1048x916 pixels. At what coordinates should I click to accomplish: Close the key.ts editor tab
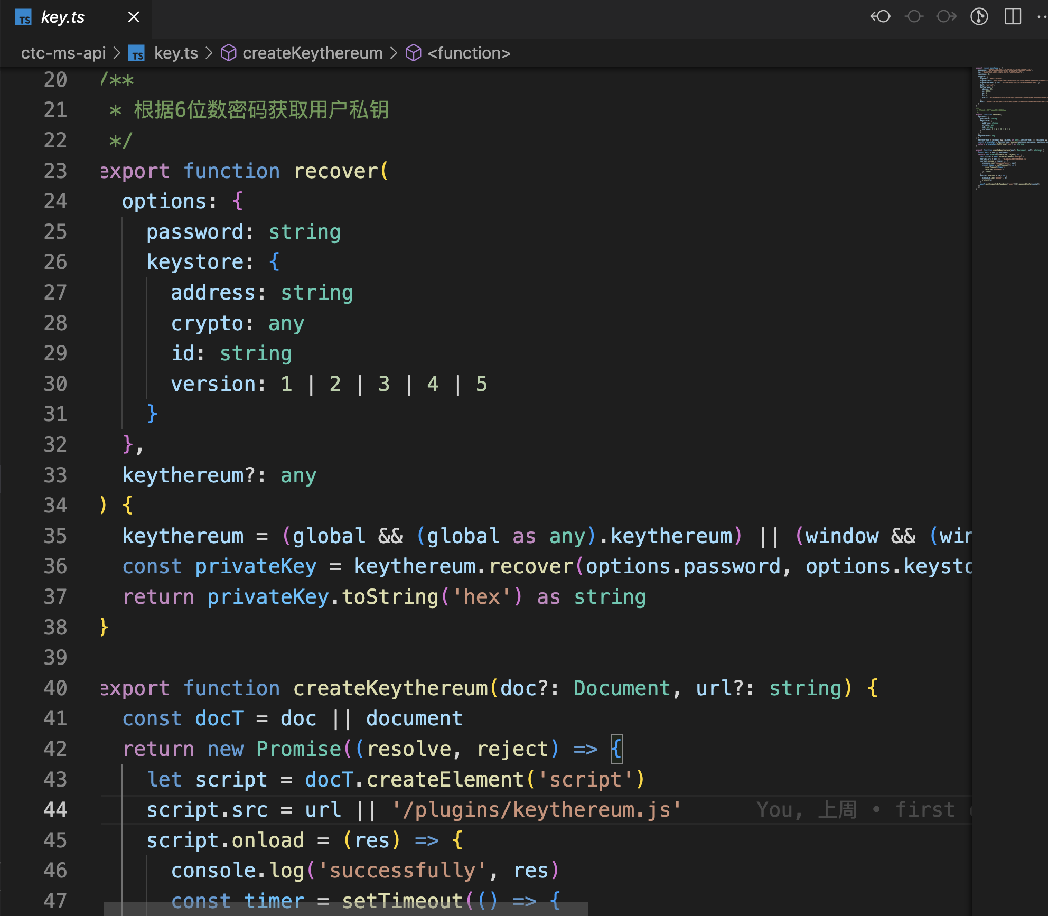pos(134,17)
